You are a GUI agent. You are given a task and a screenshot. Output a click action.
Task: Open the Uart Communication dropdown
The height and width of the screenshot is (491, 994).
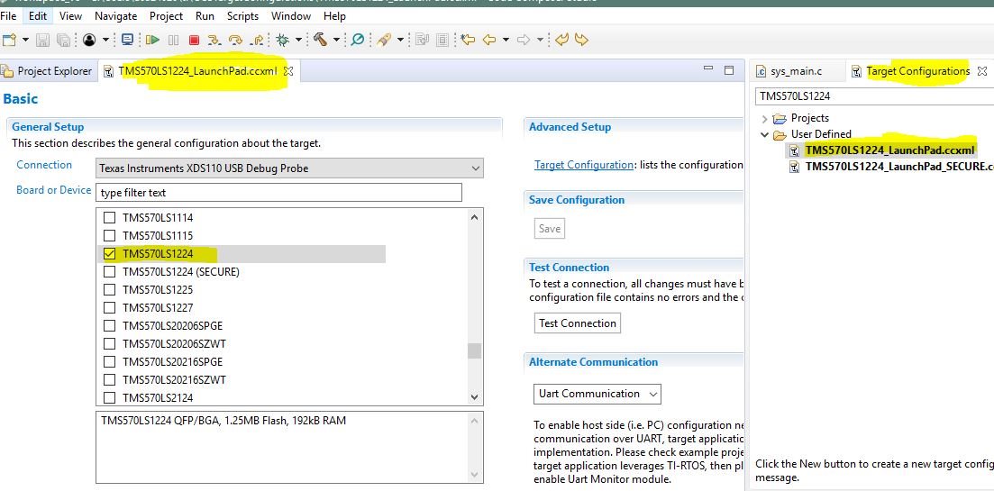[597, 394]
